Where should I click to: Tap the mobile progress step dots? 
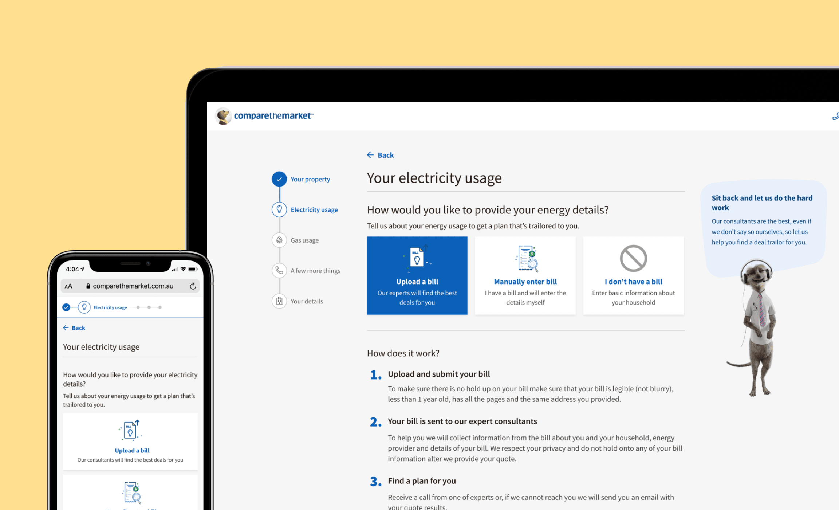[149, 307]
